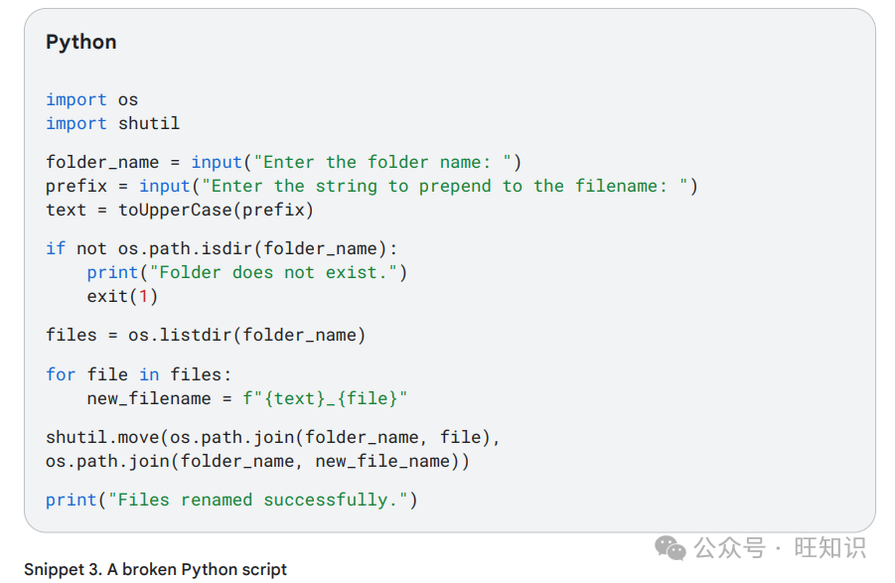The image size is (895, 583).
Task: Click the 'if not os.path.isdir' line
Action: pos(222,248)
